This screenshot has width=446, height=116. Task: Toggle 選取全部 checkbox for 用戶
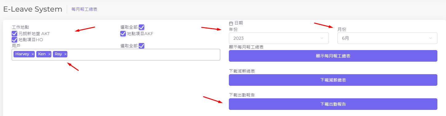coord(141,46)
